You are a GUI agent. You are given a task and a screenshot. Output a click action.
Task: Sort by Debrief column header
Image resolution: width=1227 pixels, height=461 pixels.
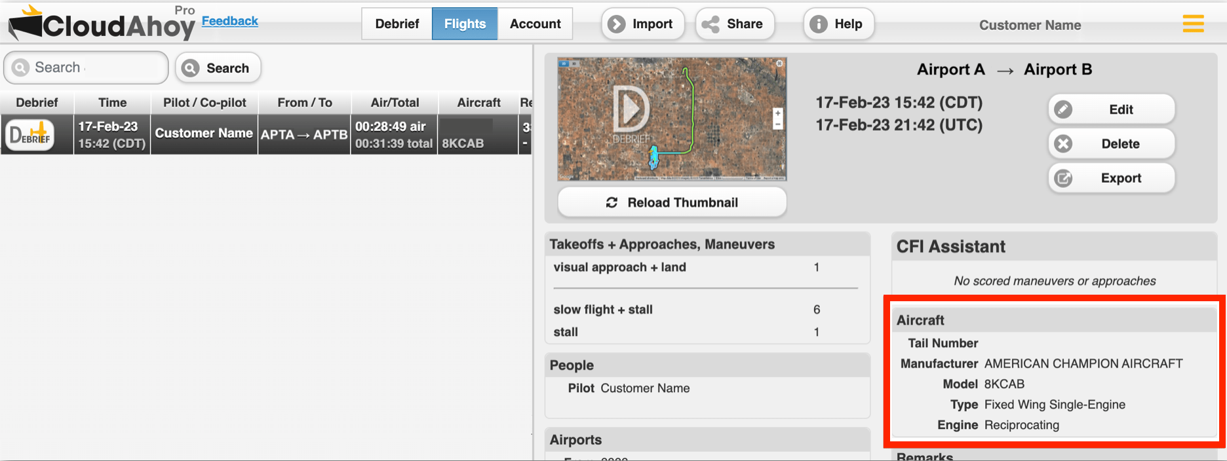[x=37, y=103]
